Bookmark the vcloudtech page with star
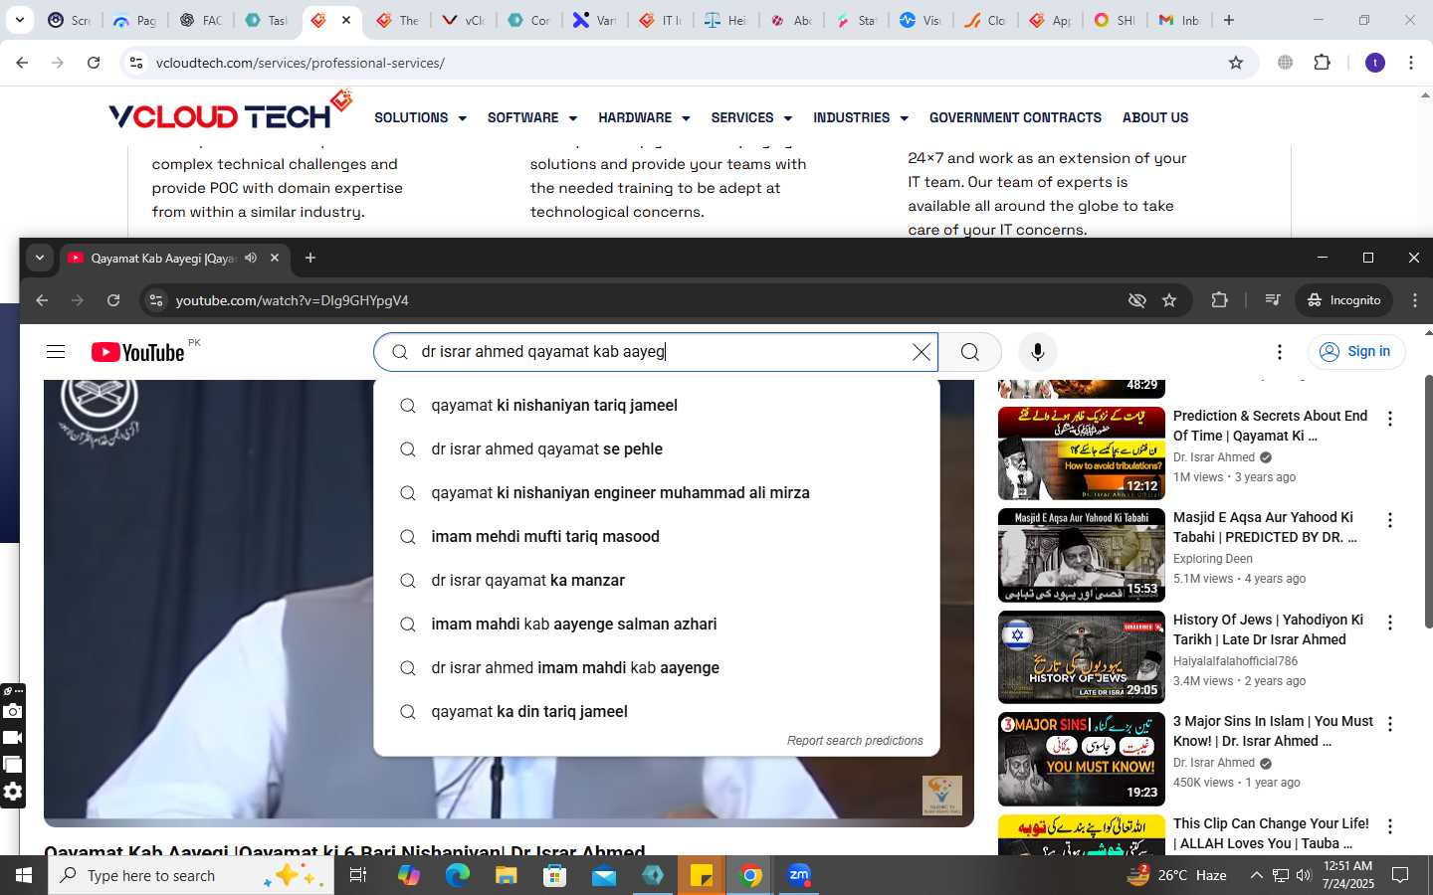The height and width of the screenshot is (895, 1433). (x=1236, y=63)
